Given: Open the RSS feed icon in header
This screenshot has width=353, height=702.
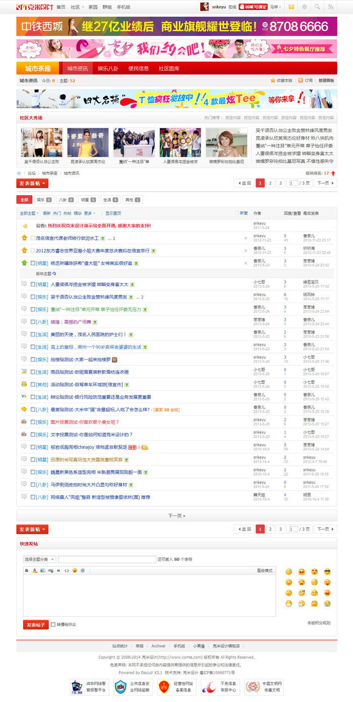Looking at the screenshot, I should coord(331,7).
